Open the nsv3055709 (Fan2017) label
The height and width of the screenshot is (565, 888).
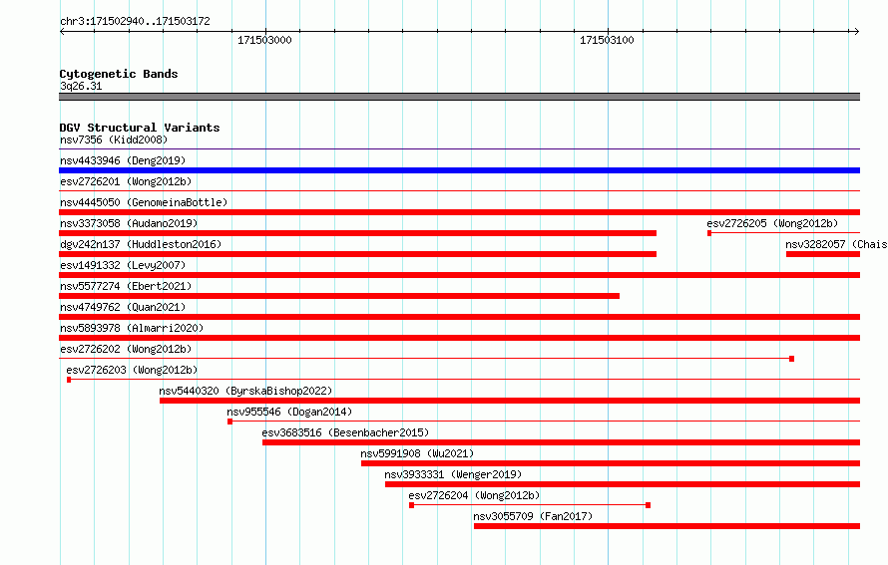533,516
